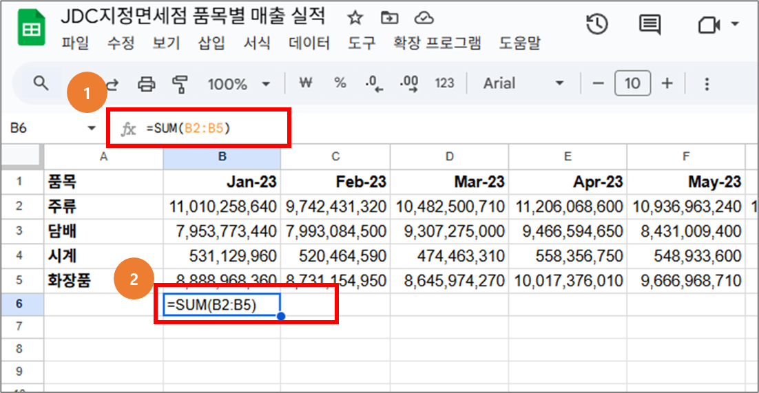Click the font size 10 field
This screenshot has width=759, height=393.
(633, 84)
